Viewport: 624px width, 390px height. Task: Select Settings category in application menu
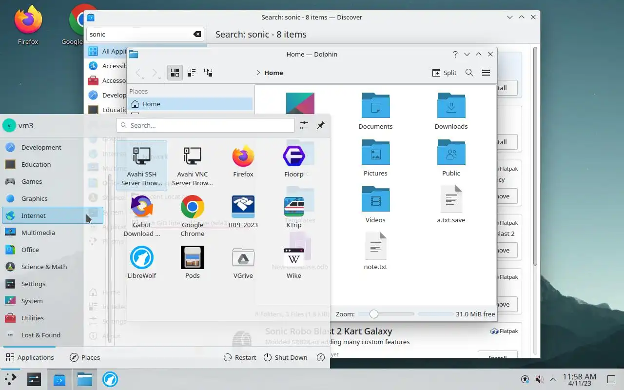(x=53, y=284)
